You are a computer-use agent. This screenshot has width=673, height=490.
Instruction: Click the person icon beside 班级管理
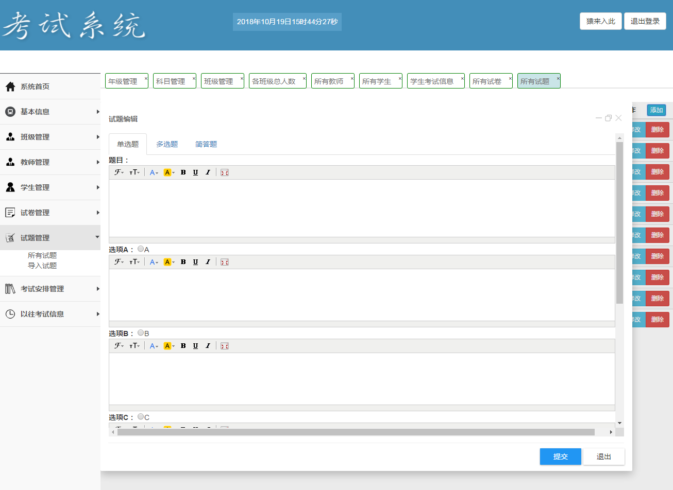click(10, 137)
